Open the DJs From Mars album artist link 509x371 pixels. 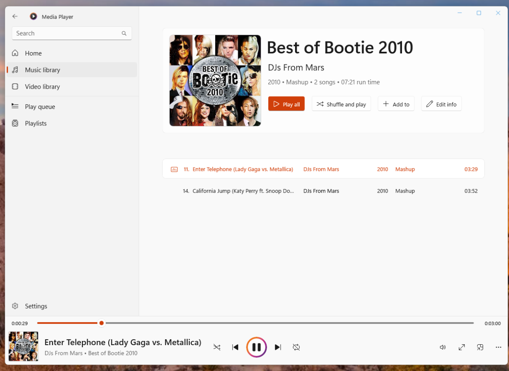click(x=296, y=67)
